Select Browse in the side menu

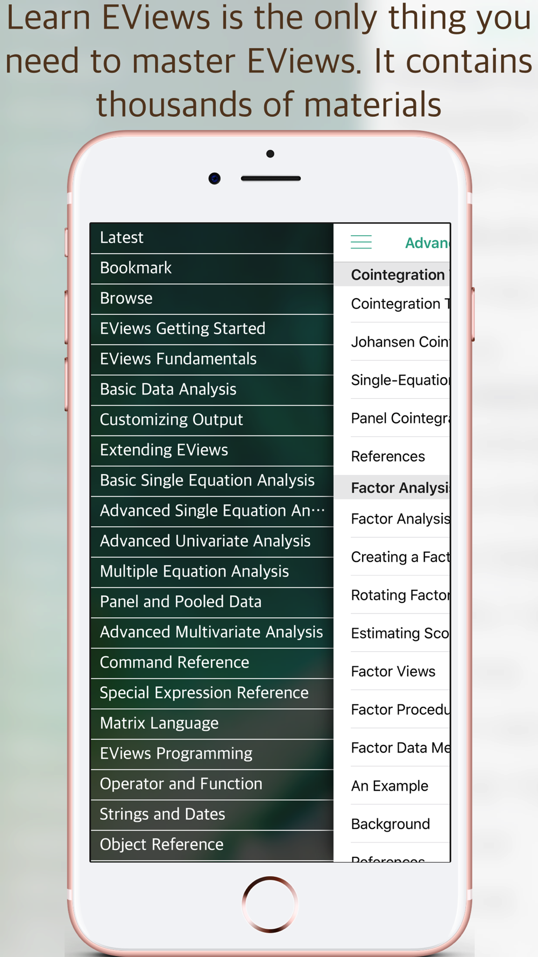point(212,299)
